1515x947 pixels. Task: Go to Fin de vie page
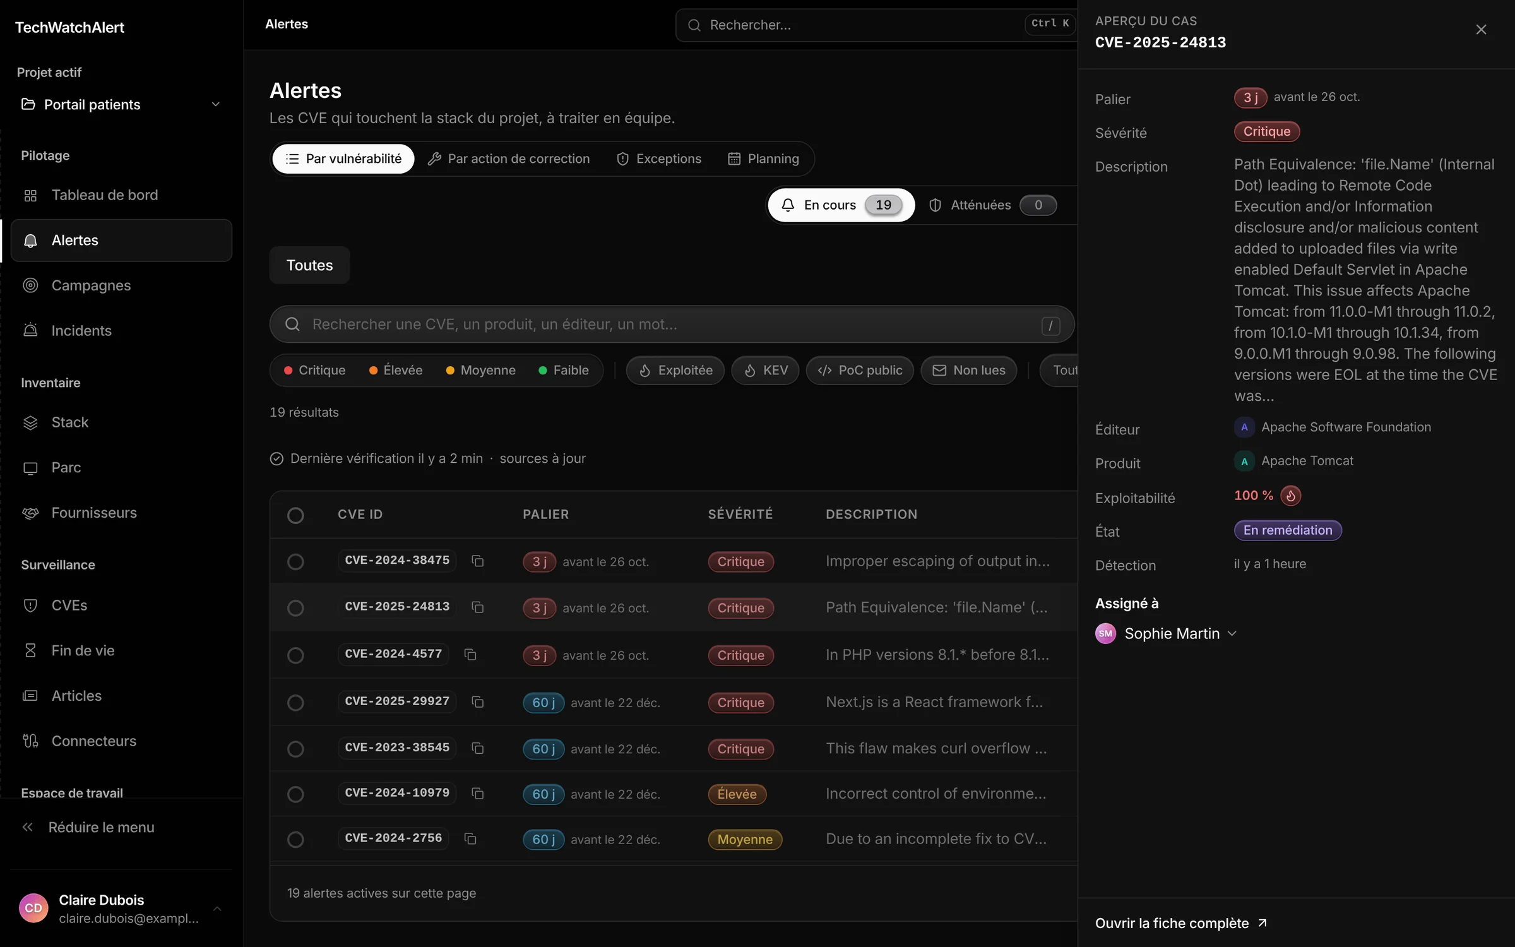[121, 650]
